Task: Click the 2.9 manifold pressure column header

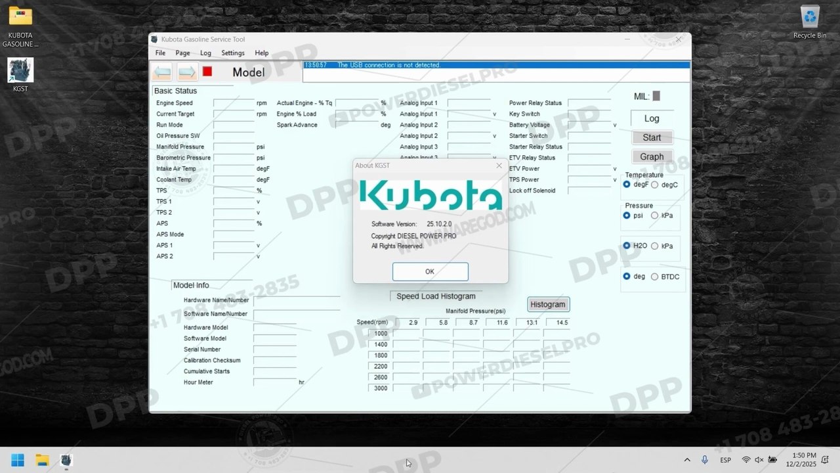Action: [413, 323]
